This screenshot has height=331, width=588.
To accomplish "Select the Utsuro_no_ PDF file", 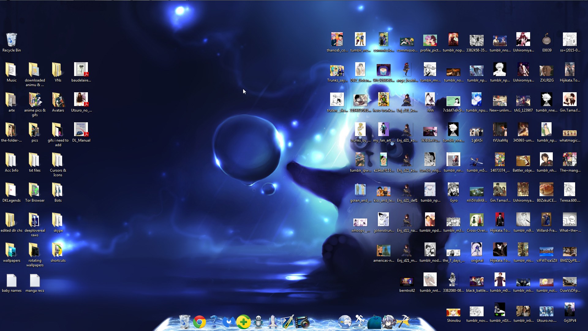I will click(81, 102).
